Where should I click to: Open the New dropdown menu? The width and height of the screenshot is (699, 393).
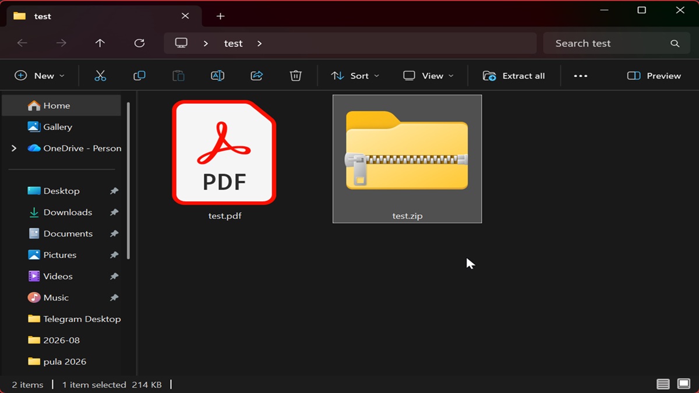pyautogui.click(x=40, y=76)
